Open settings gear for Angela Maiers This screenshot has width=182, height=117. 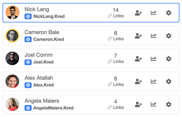point(169,104)
